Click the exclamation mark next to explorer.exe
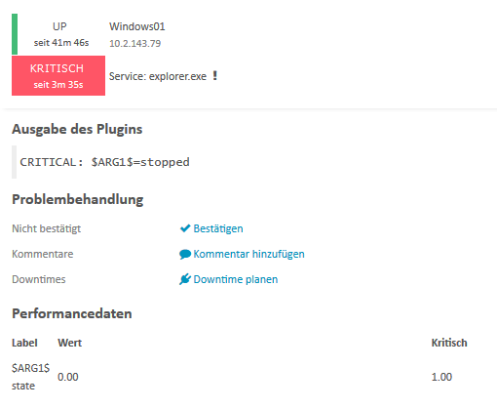 tap(214, 76)
